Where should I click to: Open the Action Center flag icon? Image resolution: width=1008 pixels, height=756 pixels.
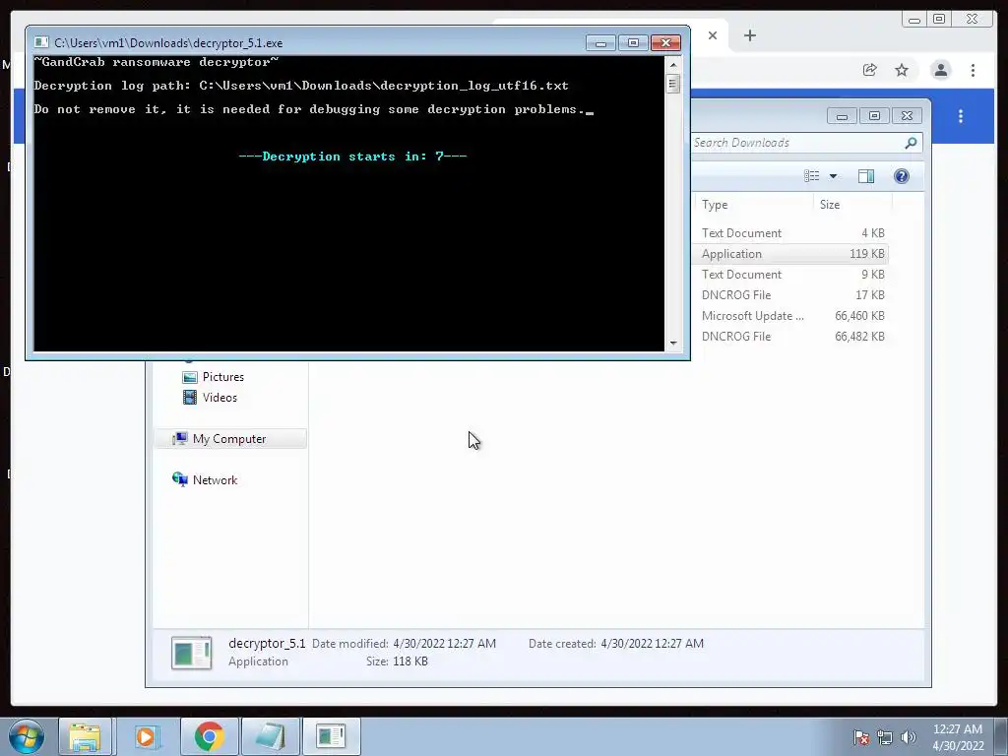[x=861, y=737]
